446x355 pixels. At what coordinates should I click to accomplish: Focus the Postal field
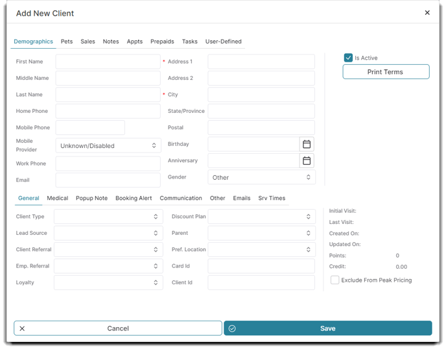pos(261,128)
